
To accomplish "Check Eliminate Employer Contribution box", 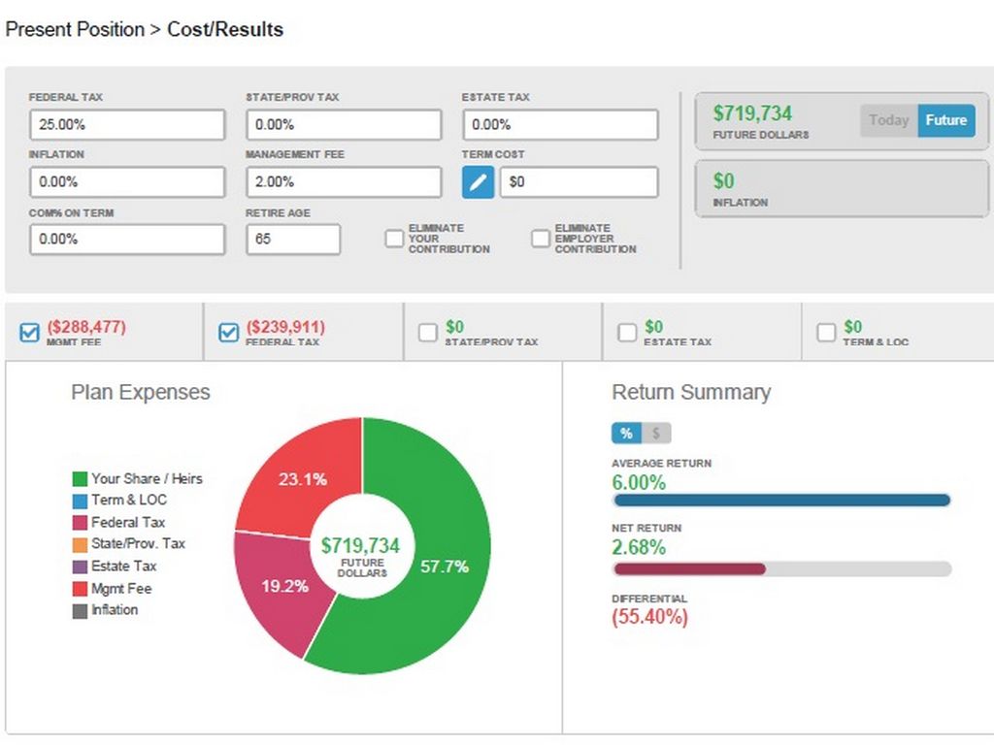I will [541, 239].
